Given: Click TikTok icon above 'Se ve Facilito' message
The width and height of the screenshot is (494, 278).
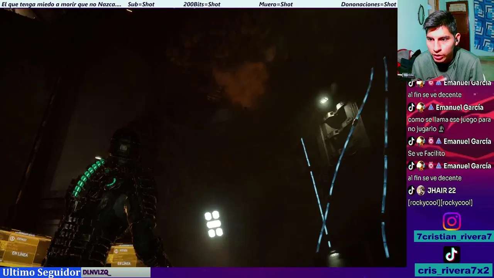Looking at the screenshot, I should point(411,141).
